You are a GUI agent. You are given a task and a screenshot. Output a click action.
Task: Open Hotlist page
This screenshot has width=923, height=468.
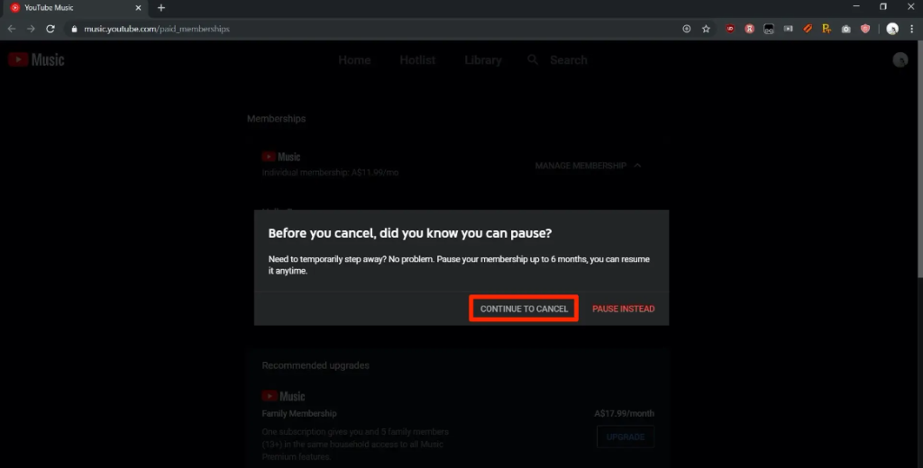(417, 60)
